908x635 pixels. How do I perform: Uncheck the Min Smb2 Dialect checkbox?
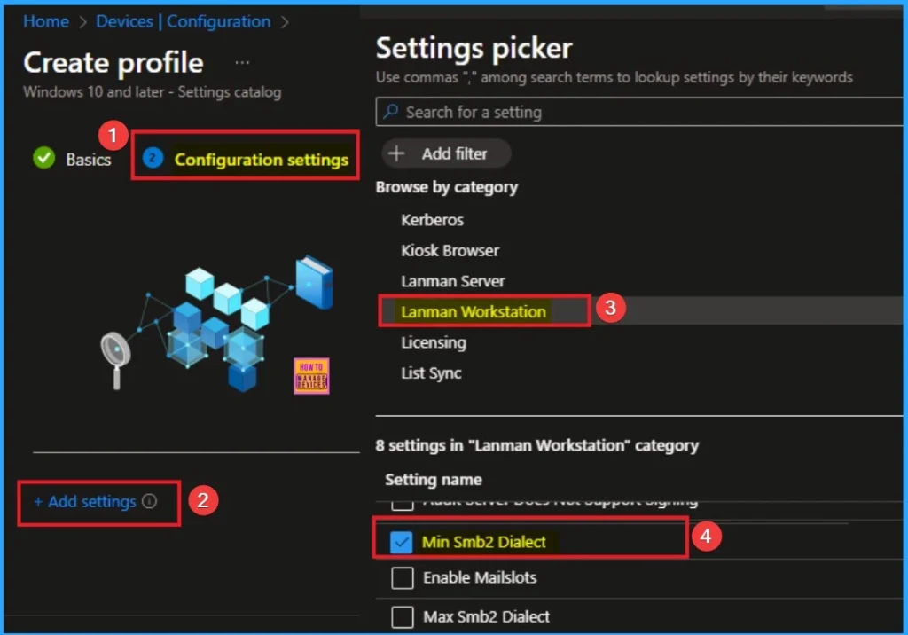click(x=402, y=541)
